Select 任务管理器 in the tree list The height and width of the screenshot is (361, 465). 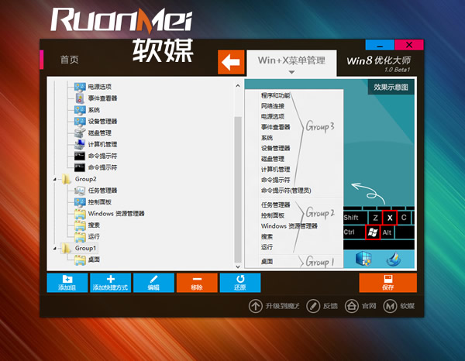[102, 191]
